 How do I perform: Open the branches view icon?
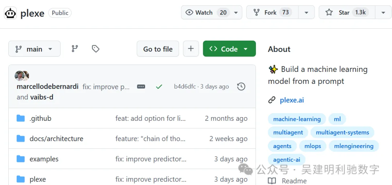[x=75, y=49]
